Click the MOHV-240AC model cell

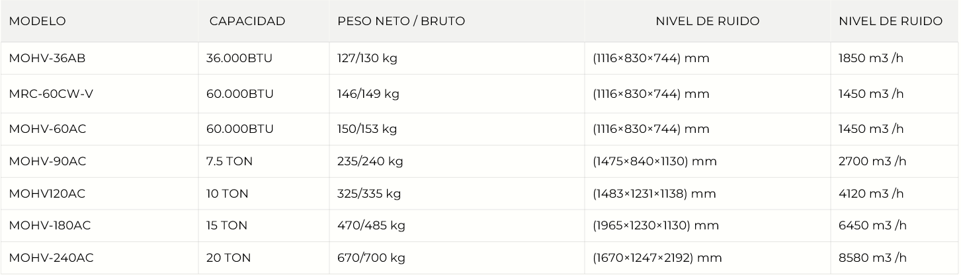(51, 258)
